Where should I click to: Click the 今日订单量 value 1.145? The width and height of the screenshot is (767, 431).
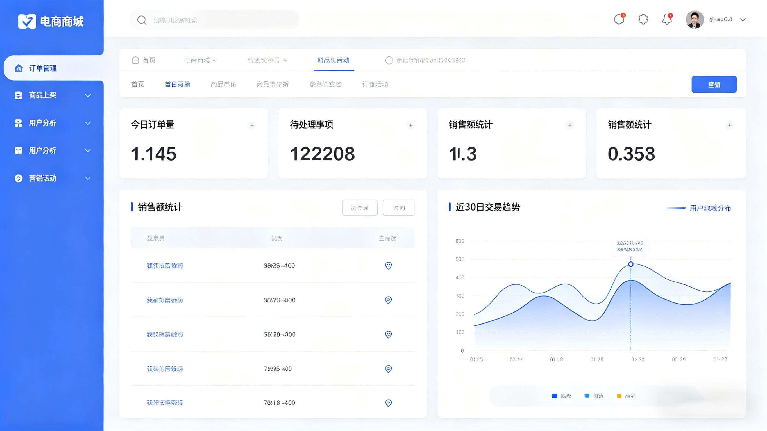click(x=154, y=154)
